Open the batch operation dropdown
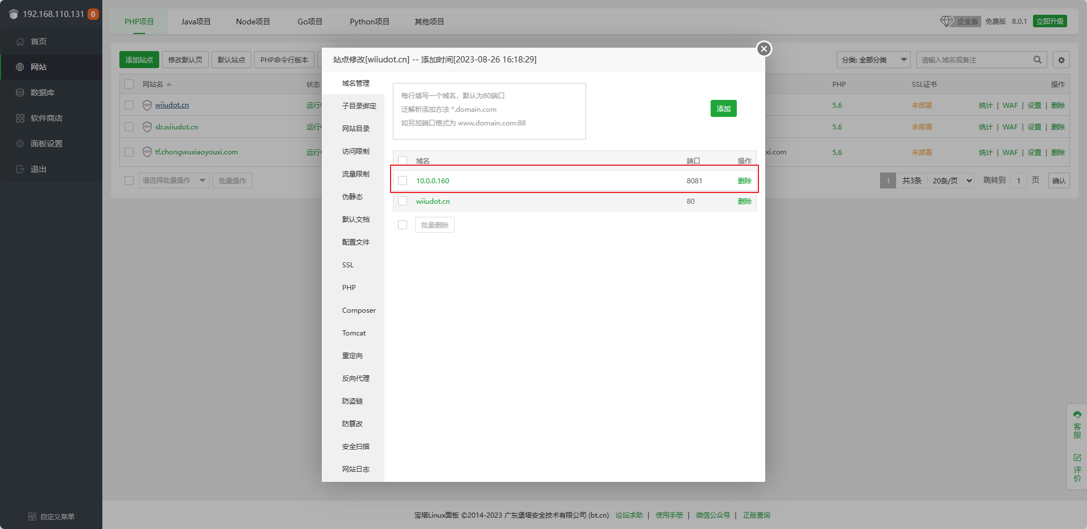The image size is (1087, 529). (174, 180)
